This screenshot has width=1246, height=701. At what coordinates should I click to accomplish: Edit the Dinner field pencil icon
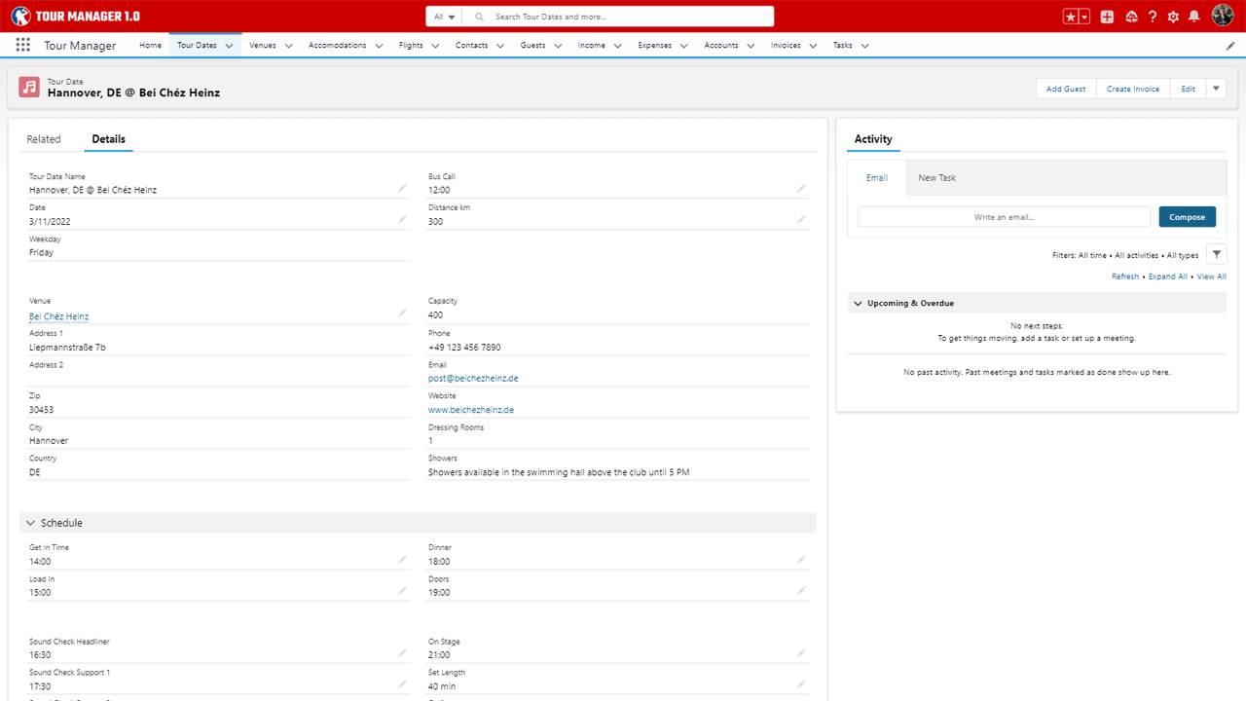pyautogui.click(x=801, y=560)
